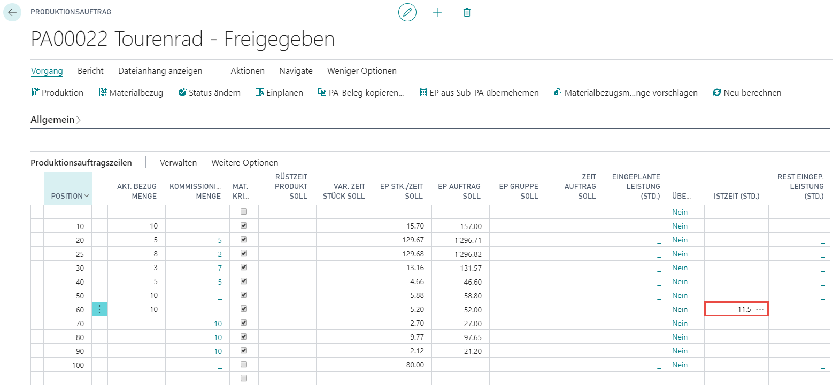Screen dimensions: 833x385
Task: Open the row menu for position 60
Action: [99, 309]
